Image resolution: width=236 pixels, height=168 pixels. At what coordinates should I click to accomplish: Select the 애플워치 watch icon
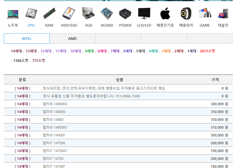click(186, 13)
